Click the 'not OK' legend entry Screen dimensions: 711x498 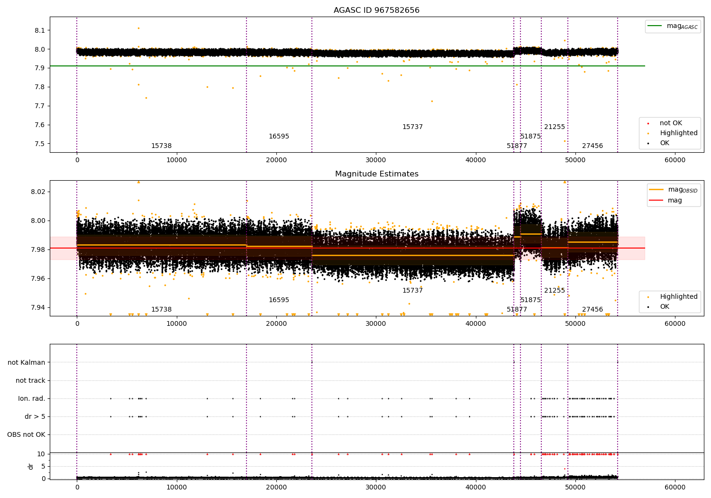(671, 123)
